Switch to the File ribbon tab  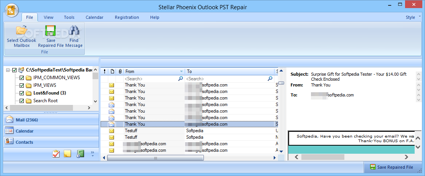[30, 17]
